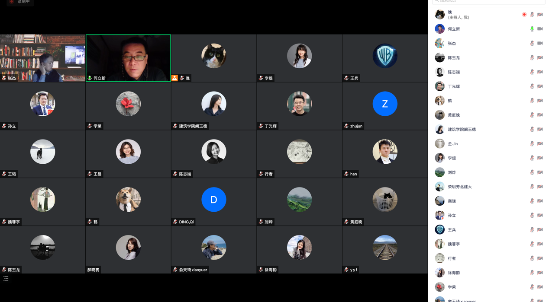This screenshot has width=549, height=302.
Task: Click the green mic icon on 何立新's tile
Action: pyautogui.click(x=90, y=78)
